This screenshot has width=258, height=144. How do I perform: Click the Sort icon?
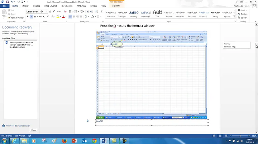click(x=97, y=12)
